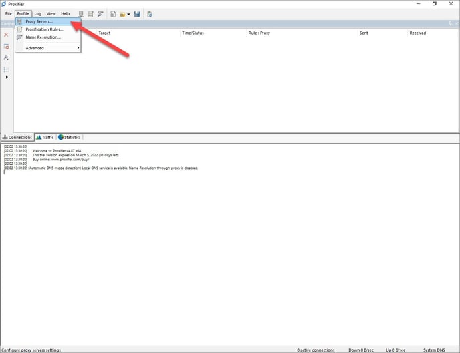Click the 'Up 0 B/sec' status entry
This screenshot has width=460, height=353.
pyautogui.click(x=395, y=350)
